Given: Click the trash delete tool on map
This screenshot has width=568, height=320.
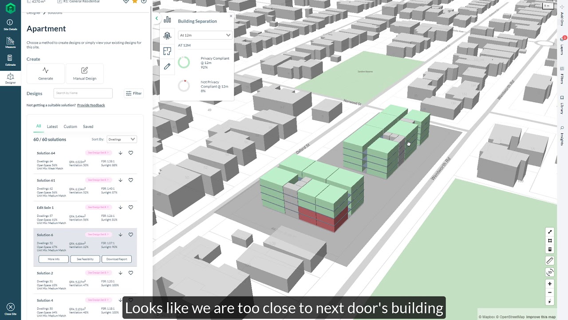Looking at the screenshot, I should (x=550, y=249).
